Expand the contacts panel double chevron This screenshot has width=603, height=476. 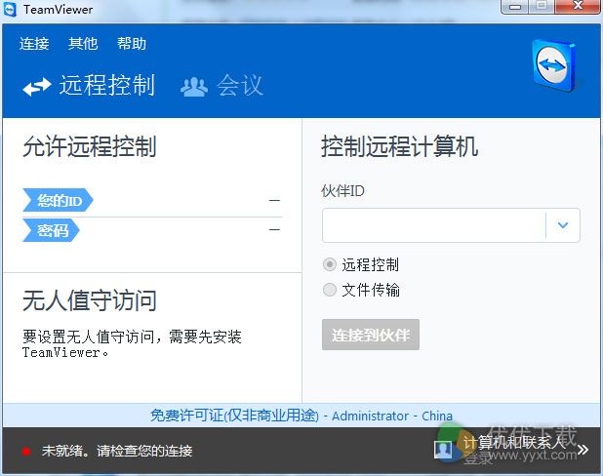click(583, 450)
